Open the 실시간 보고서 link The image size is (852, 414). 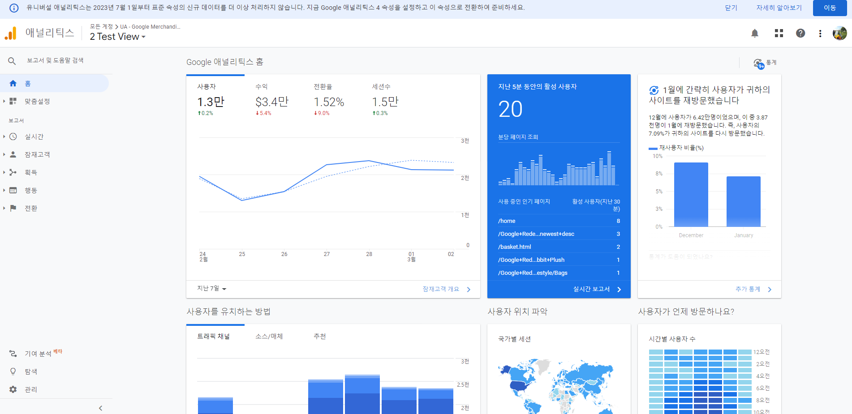(597, 289)
